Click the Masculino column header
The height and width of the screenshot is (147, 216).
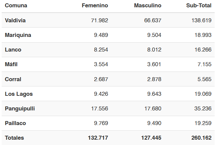pyautogui.click(x=148, y=6)
